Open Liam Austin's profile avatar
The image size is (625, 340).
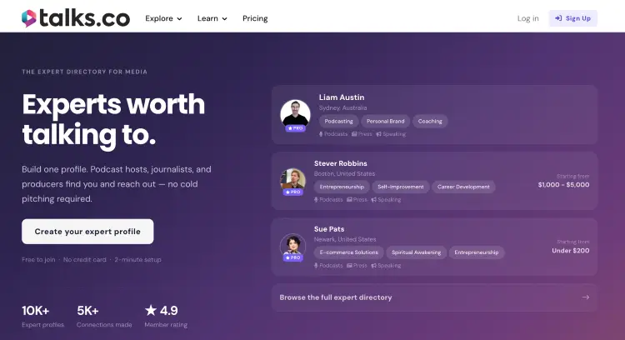coord(295,114)
